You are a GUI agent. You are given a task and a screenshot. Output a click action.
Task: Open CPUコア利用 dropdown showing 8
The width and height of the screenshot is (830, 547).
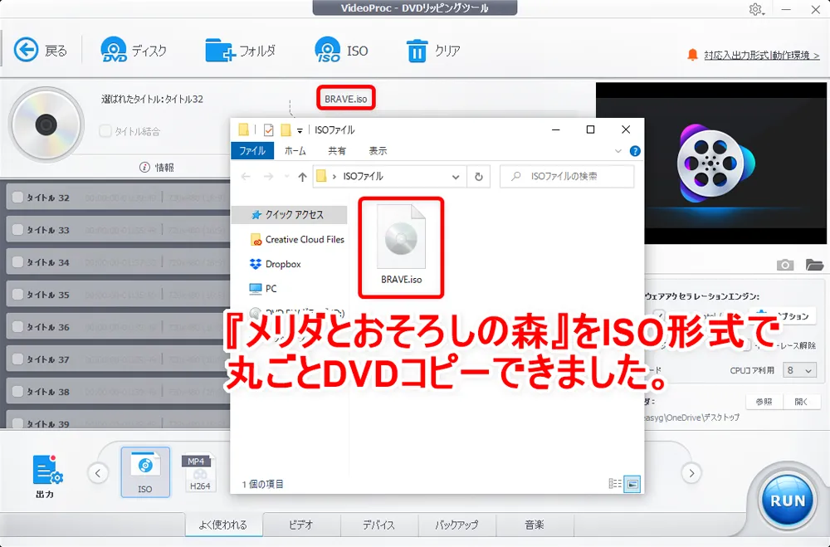coord(799,370)
